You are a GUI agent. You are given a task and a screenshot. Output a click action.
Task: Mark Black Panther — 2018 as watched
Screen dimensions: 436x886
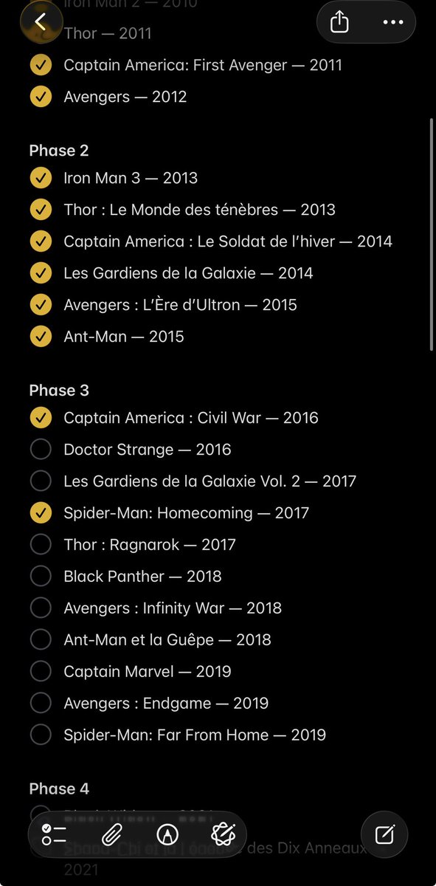41,576
